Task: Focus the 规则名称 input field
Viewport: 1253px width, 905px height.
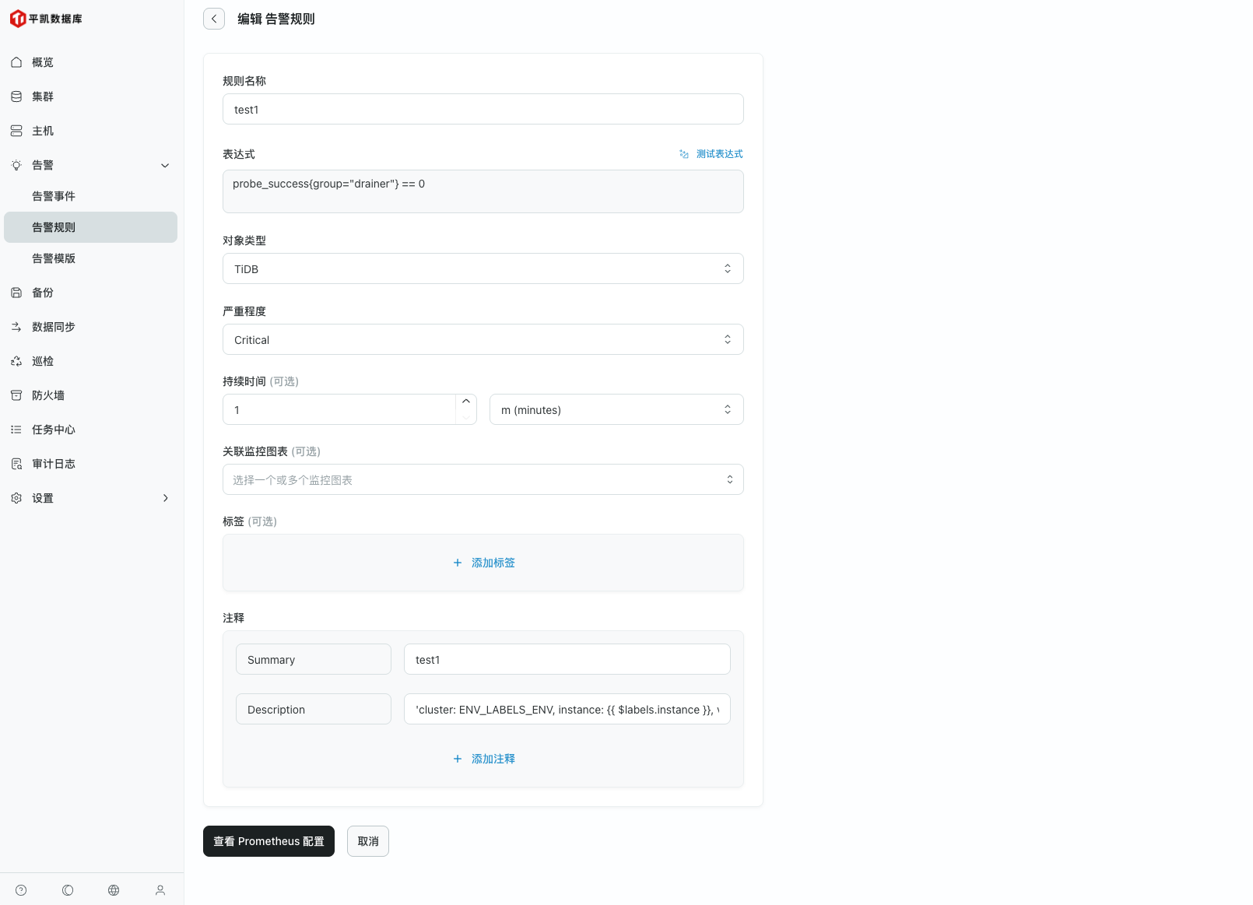Action: 483,109
